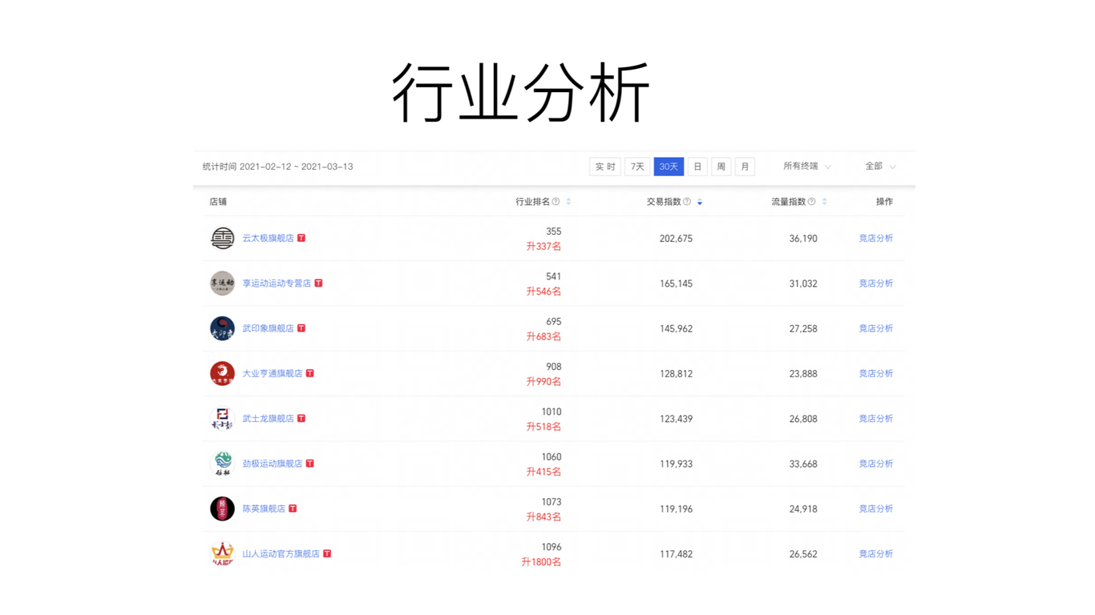Click Tmall badge next to 云太极旗舰店
1095x615 pixels.
301,238
